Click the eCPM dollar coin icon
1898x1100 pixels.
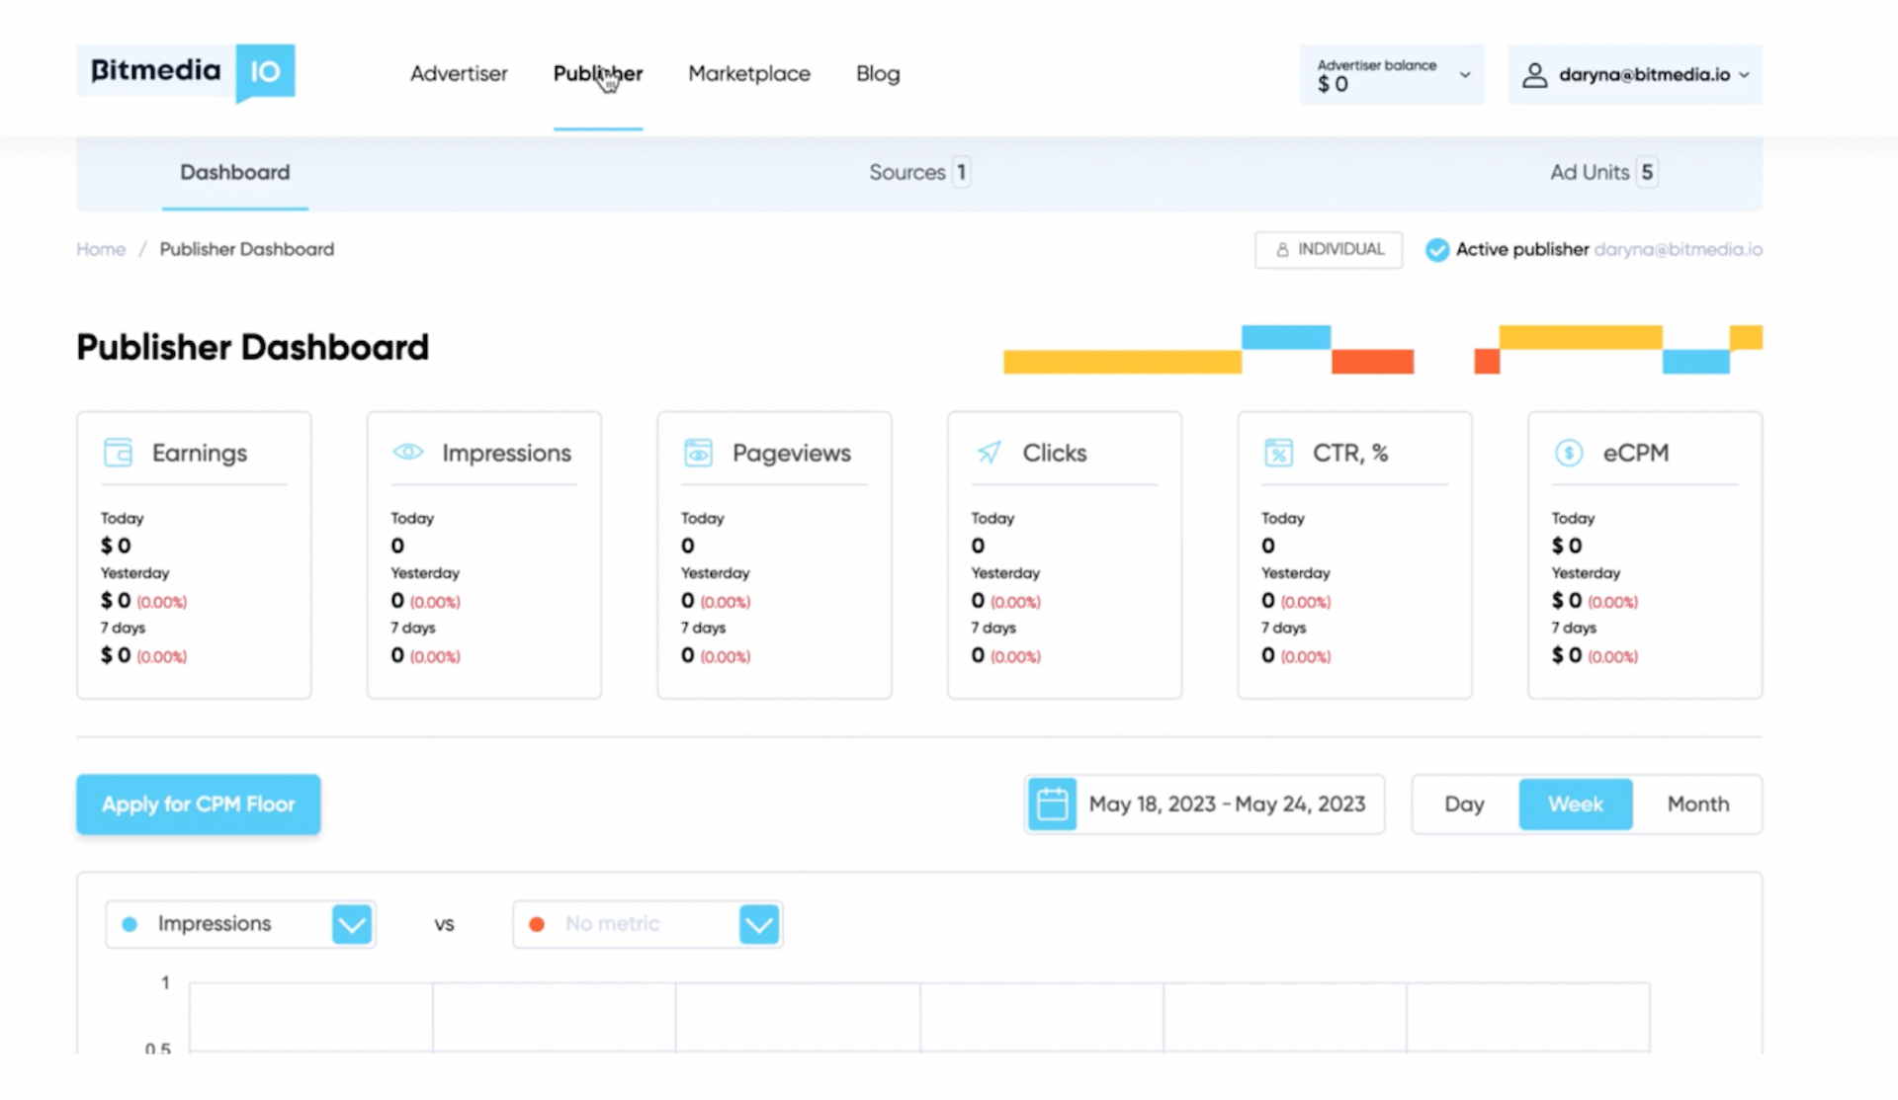pyautogui.click(x=1568, y=453)
